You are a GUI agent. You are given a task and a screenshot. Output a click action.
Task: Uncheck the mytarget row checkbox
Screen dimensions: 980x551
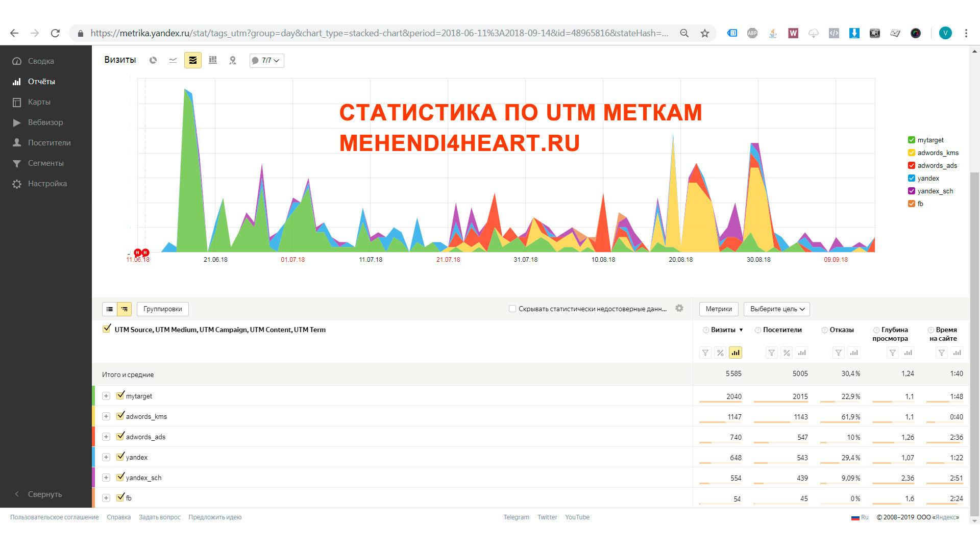pyautogui.click(x=120, y=395)
